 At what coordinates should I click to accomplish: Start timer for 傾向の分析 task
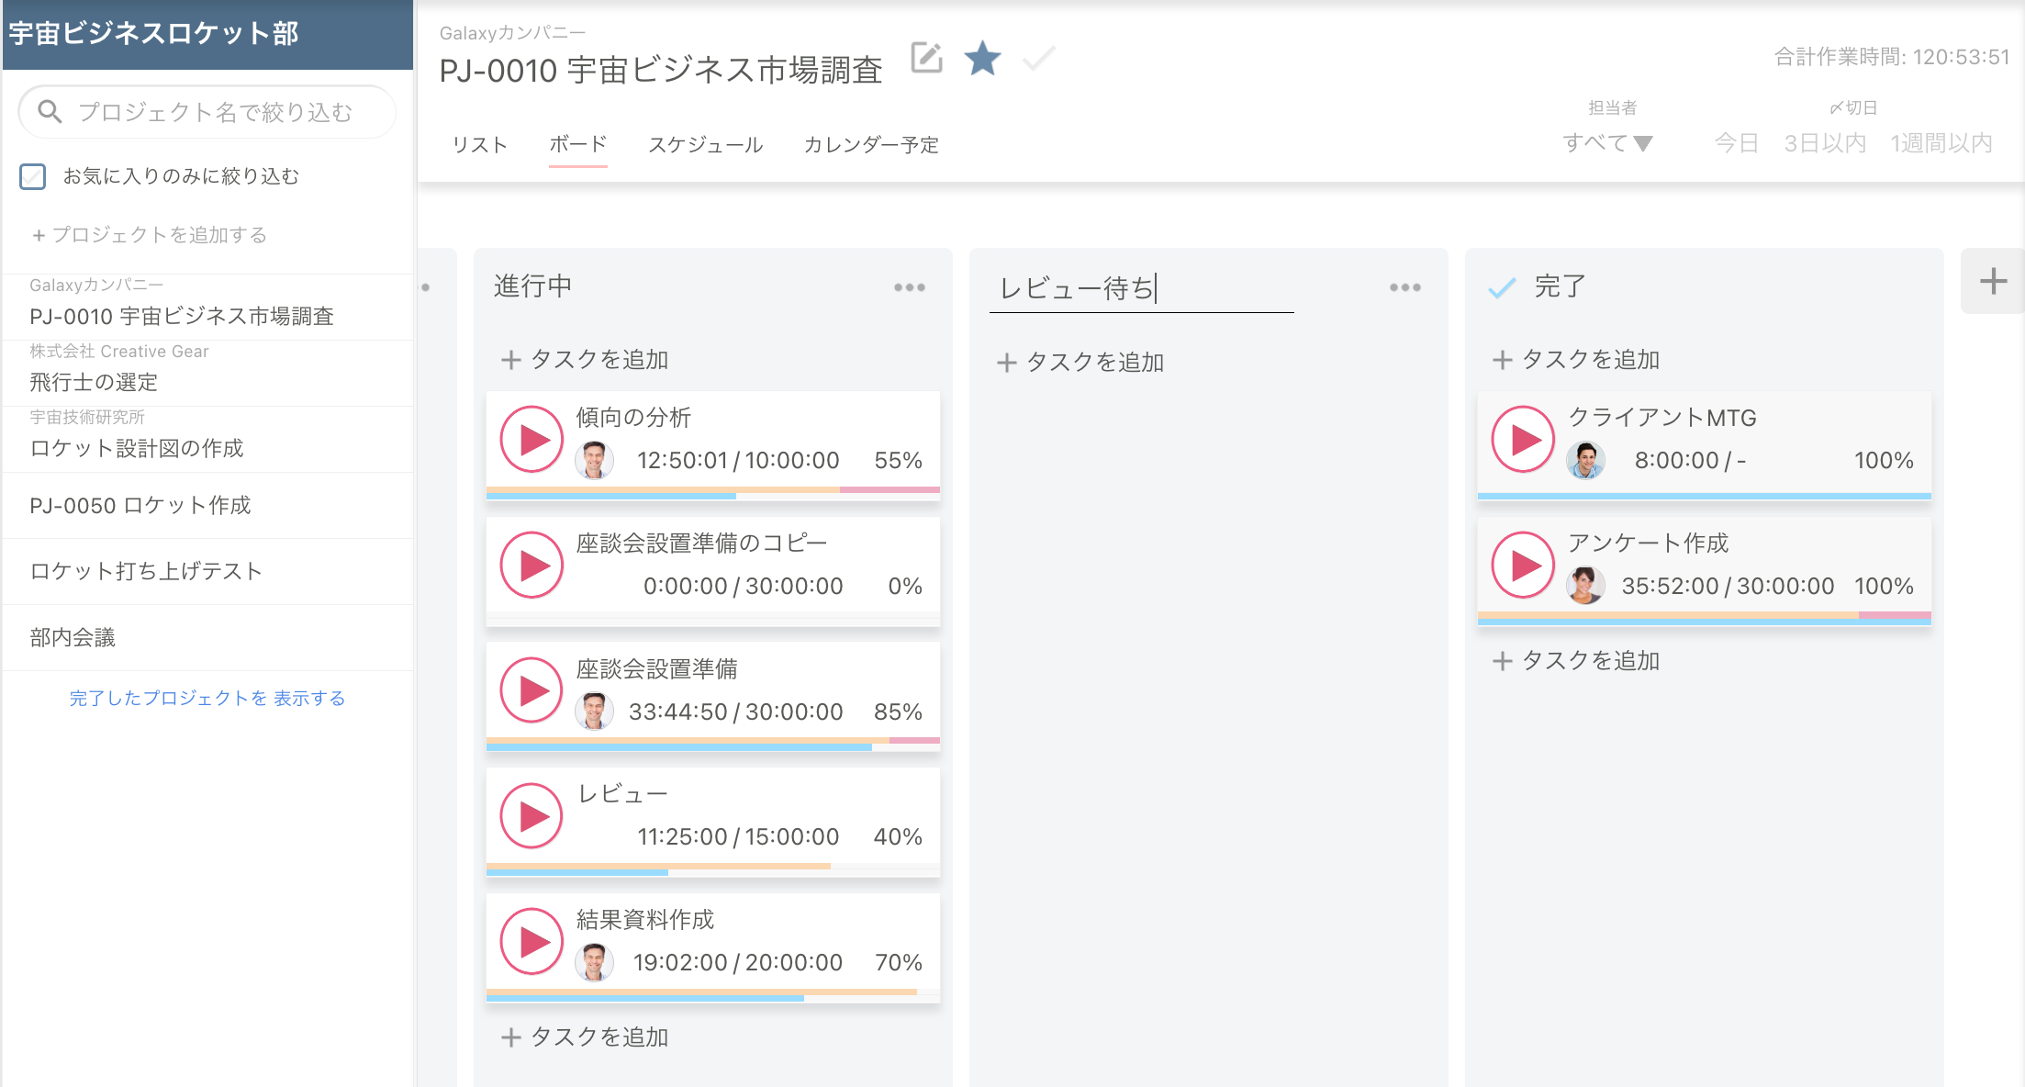coord(531,440)
